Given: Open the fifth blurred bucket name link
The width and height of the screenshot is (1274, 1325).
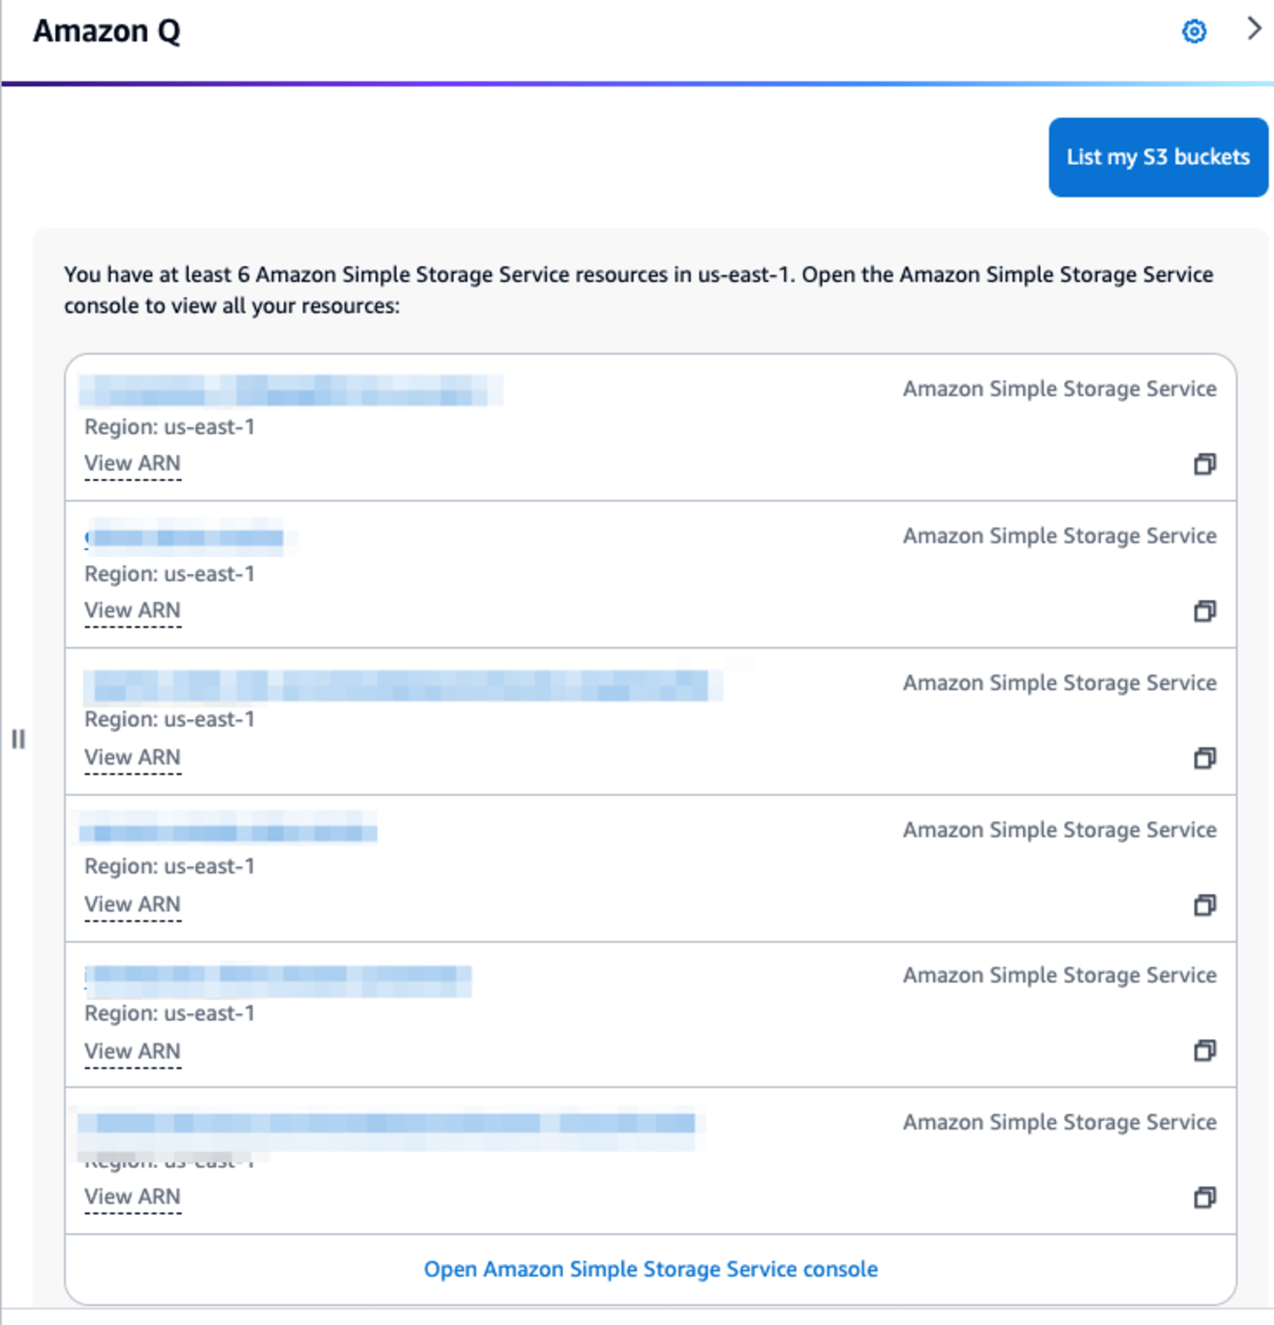Looking at the screenshot, I should pos(278,981).
